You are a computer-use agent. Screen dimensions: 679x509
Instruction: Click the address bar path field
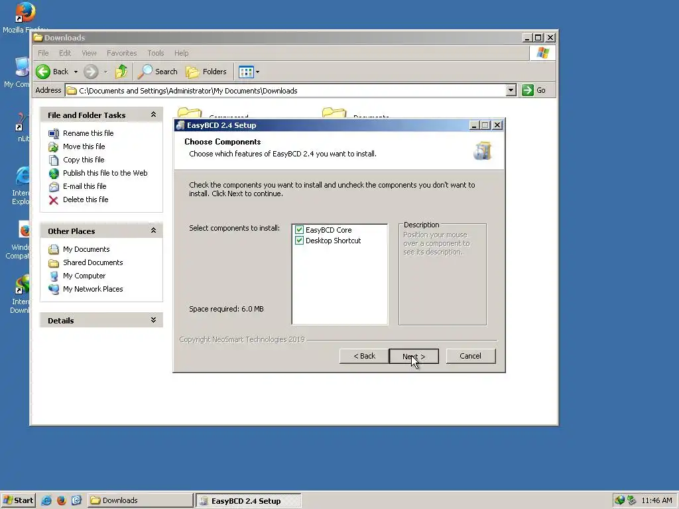tap(286, 90)
